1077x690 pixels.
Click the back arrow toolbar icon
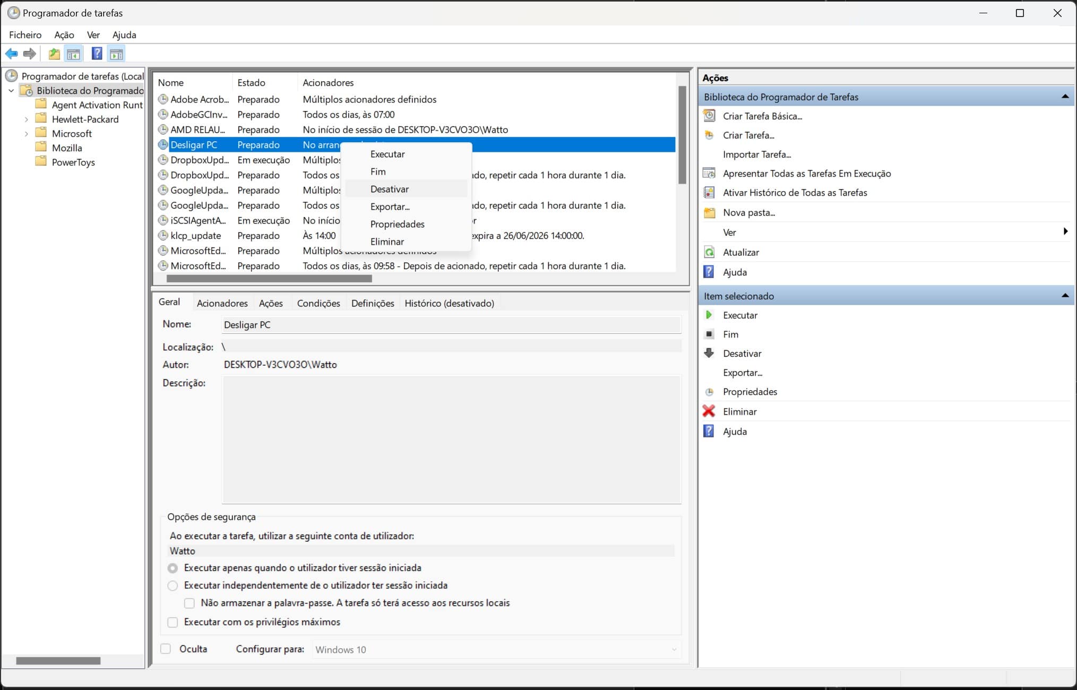click(11, 54)
